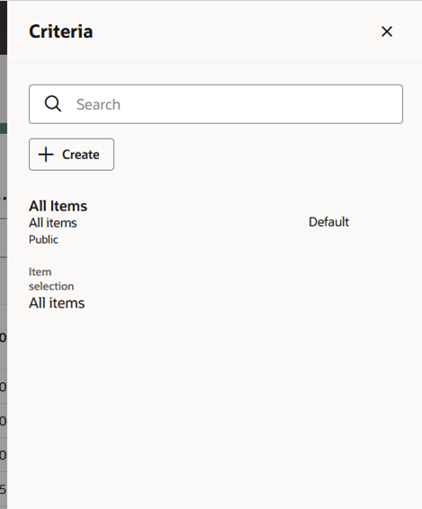
Task: Click the dark header strip at the top-left corner
Action: [x=4, y=27]
